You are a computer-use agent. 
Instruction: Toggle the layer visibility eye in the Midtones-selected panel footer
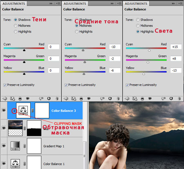coord(89,98)
